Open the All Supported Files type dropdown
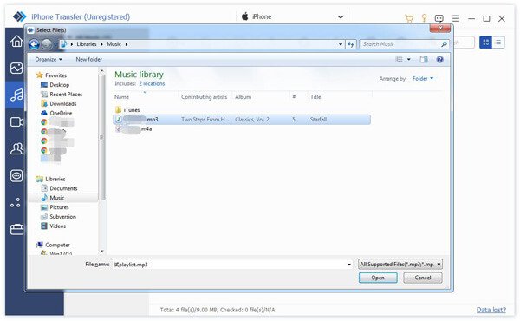Viewport: 520px width, 321px height. coord(400,265)
